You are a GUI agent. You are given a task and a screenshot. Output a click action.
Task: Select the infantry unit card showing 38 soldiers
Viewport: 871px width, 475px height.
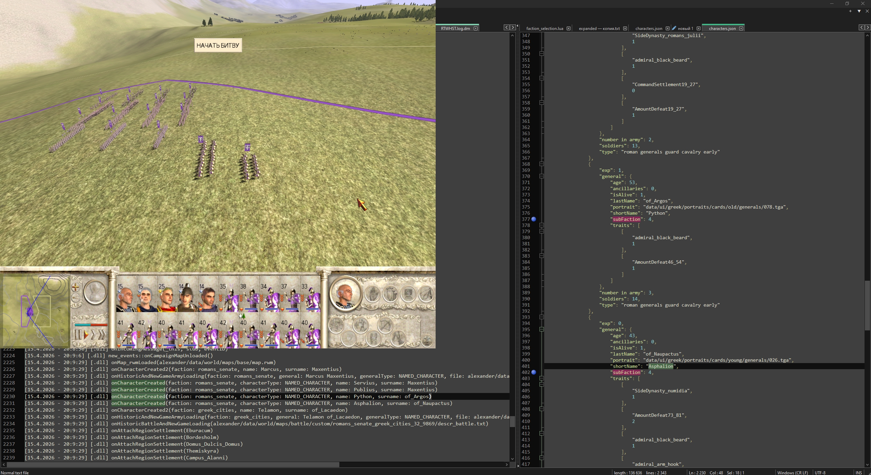click(248, 297)
